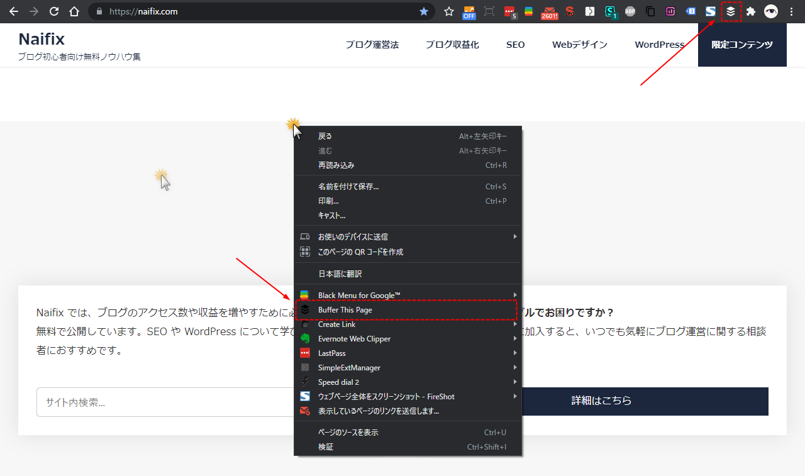Screen dimensions: 805x476
Task: Open the ブログ収益化 navigation link
Action: click(452, 45)
